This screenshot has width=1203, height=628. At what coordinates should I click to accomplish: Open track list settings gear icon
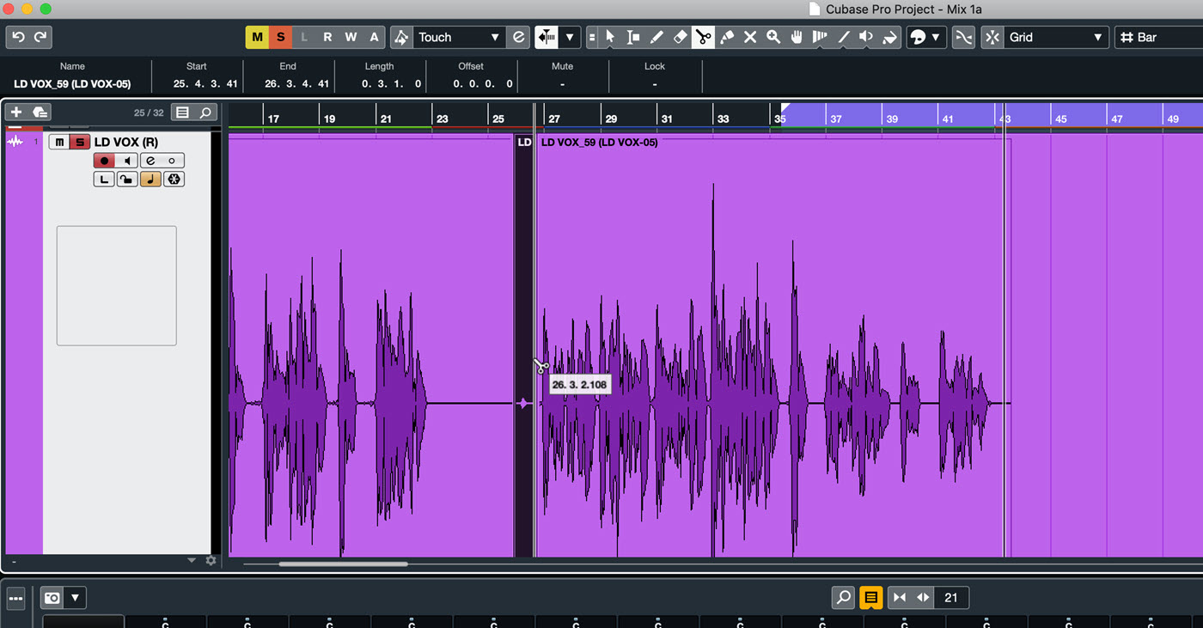point(211,561)
